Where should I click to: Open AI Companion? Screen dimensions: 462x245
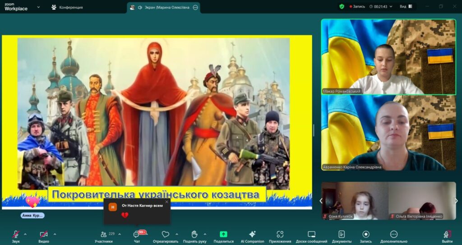(x=252, y=236)
